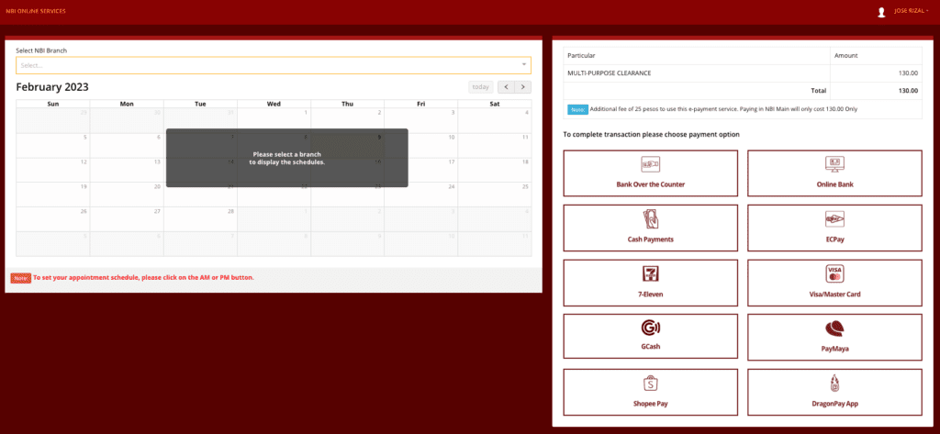Click the user avatar icon
Viewport: 940px width, 434px height.
pos(881,12)
